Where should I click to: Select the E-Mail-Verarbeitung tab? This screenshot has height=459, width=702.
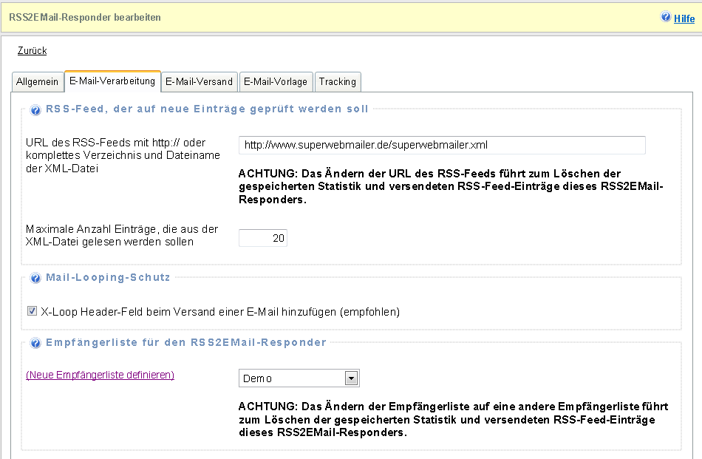(x=112, y=81)
